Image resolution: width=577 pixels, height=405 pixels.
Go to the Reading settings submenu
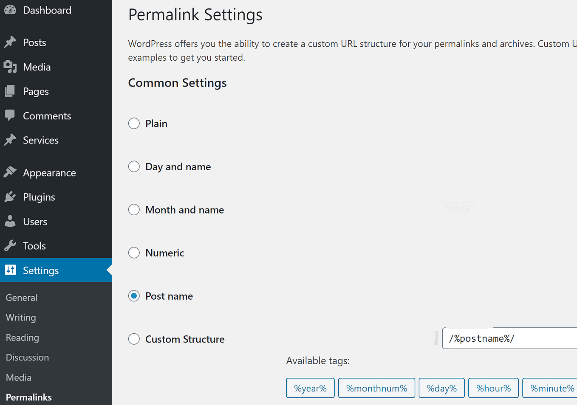coord(23,337)
